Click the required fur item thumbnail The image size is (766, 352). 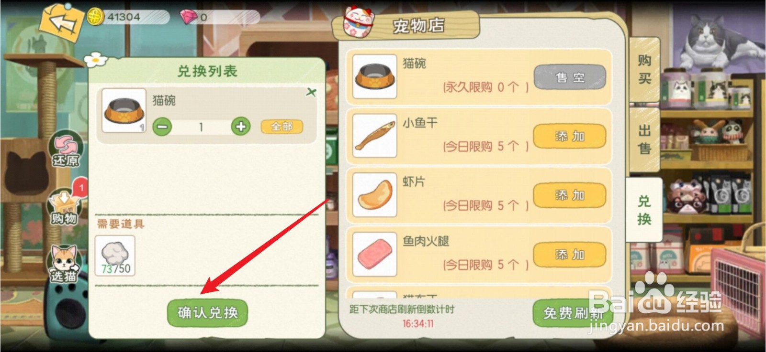(x=115, y=256)
